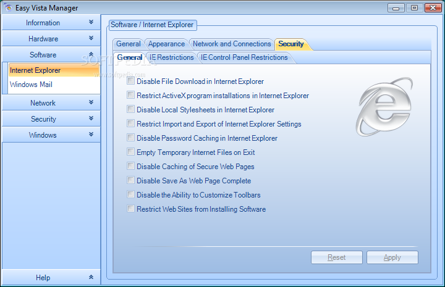Click the Apply button
445x287 pixels.
pos(392,257)
